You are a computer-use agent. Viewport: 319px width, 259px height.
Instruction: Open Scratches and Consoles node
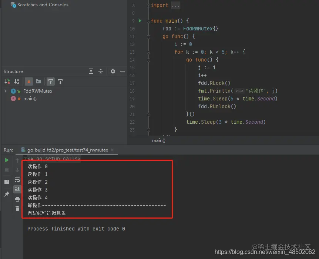pos(40,5)
